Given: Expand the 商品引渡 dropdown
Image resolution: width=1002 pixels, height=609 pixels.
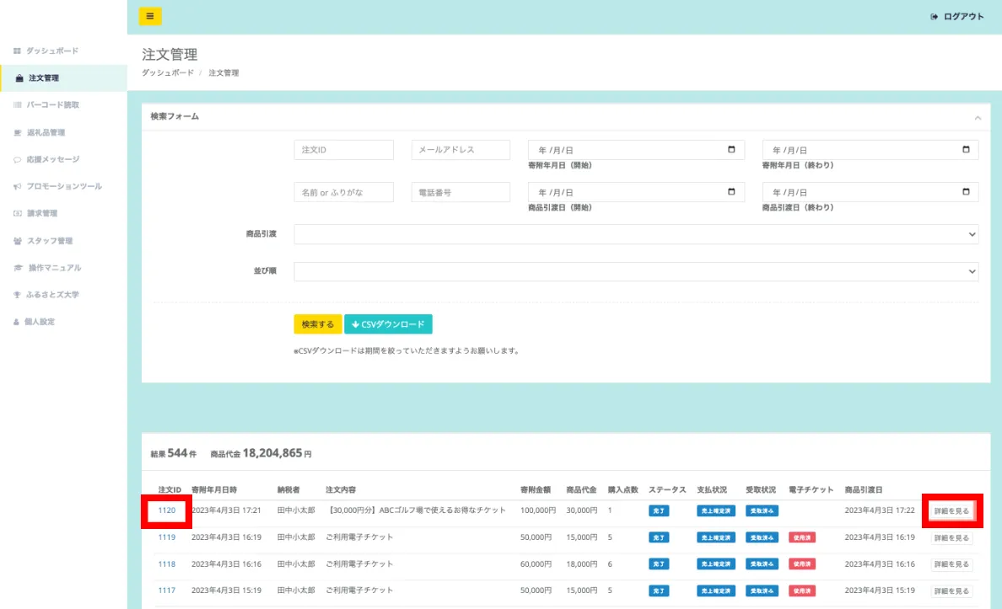Looking at the screenshot, I should click(x=636, y=234).
